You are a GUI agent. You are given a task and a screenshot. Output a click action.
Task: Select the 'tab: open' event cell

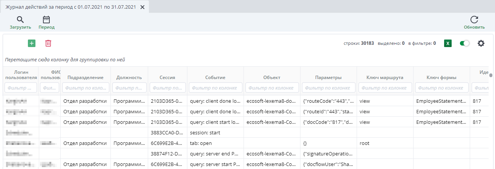(x=201, y=143)
